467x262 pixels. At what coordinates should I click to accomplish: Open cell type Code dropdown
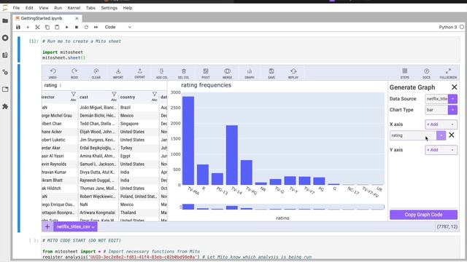coord(117,27)
